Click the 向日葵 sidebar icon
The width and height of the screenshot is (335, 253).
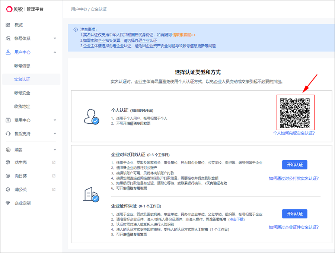[x=8, y=176]
